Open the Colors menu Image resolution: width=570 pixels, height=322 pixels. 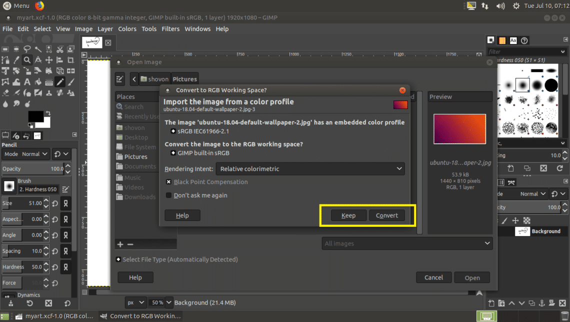127,29
